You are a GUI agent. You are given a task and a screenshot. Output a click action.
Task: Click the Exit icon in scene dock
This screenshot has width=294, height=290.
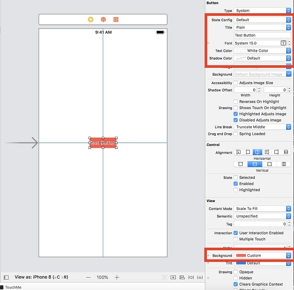116,20
